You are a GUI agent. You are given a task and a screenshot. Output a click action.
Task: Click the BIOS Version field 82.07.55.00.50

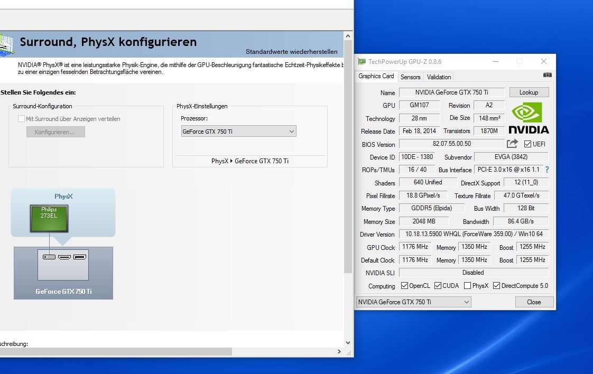tap(451, 144)
